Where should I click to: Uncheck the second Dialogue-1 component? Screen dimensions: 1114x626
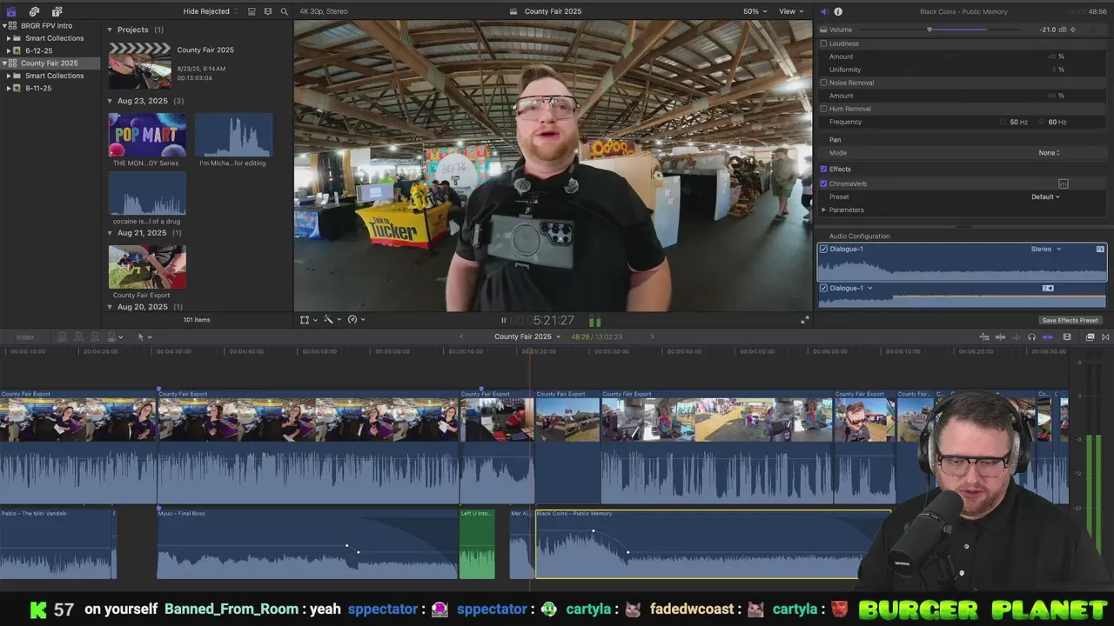[x=824, y=288]
